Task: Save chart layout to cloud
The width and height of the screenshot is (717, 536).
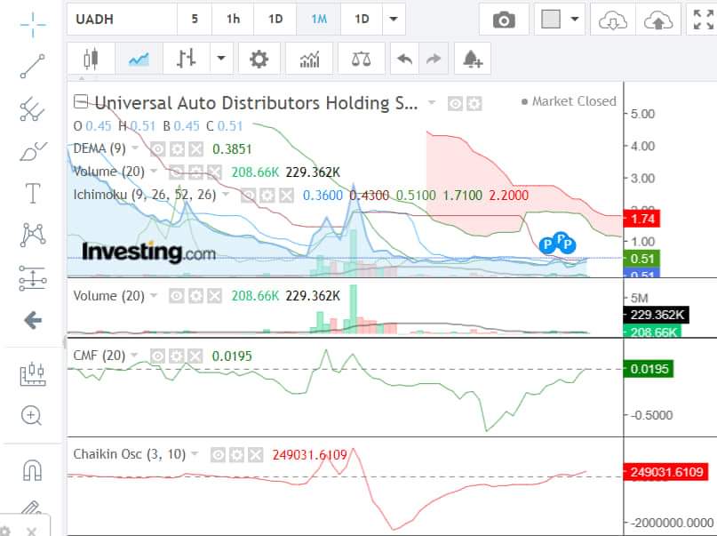Action: (x=658, y=20)
